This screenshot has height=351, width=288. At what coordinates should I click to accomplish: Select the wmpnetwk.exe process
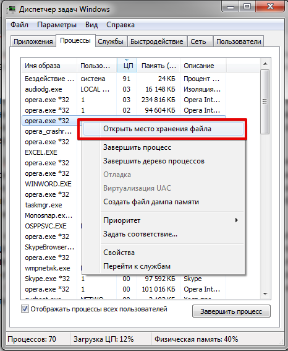coord(48,268)
